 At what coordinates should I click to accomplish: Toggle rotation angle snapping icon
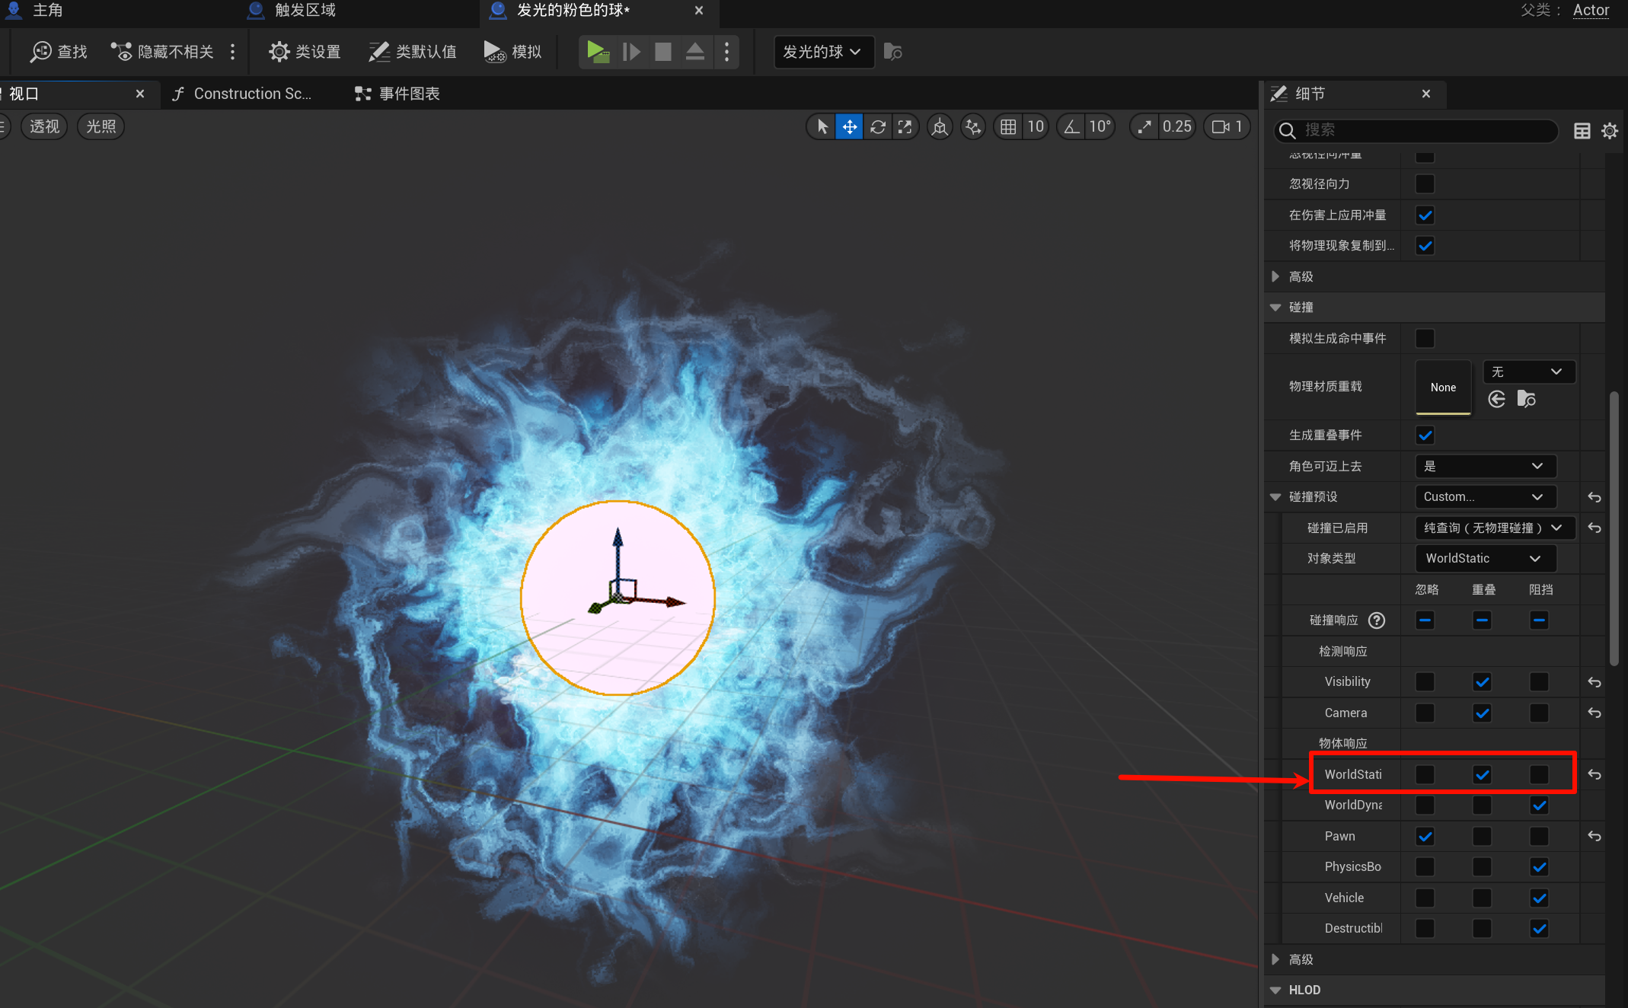[1071, 127]
